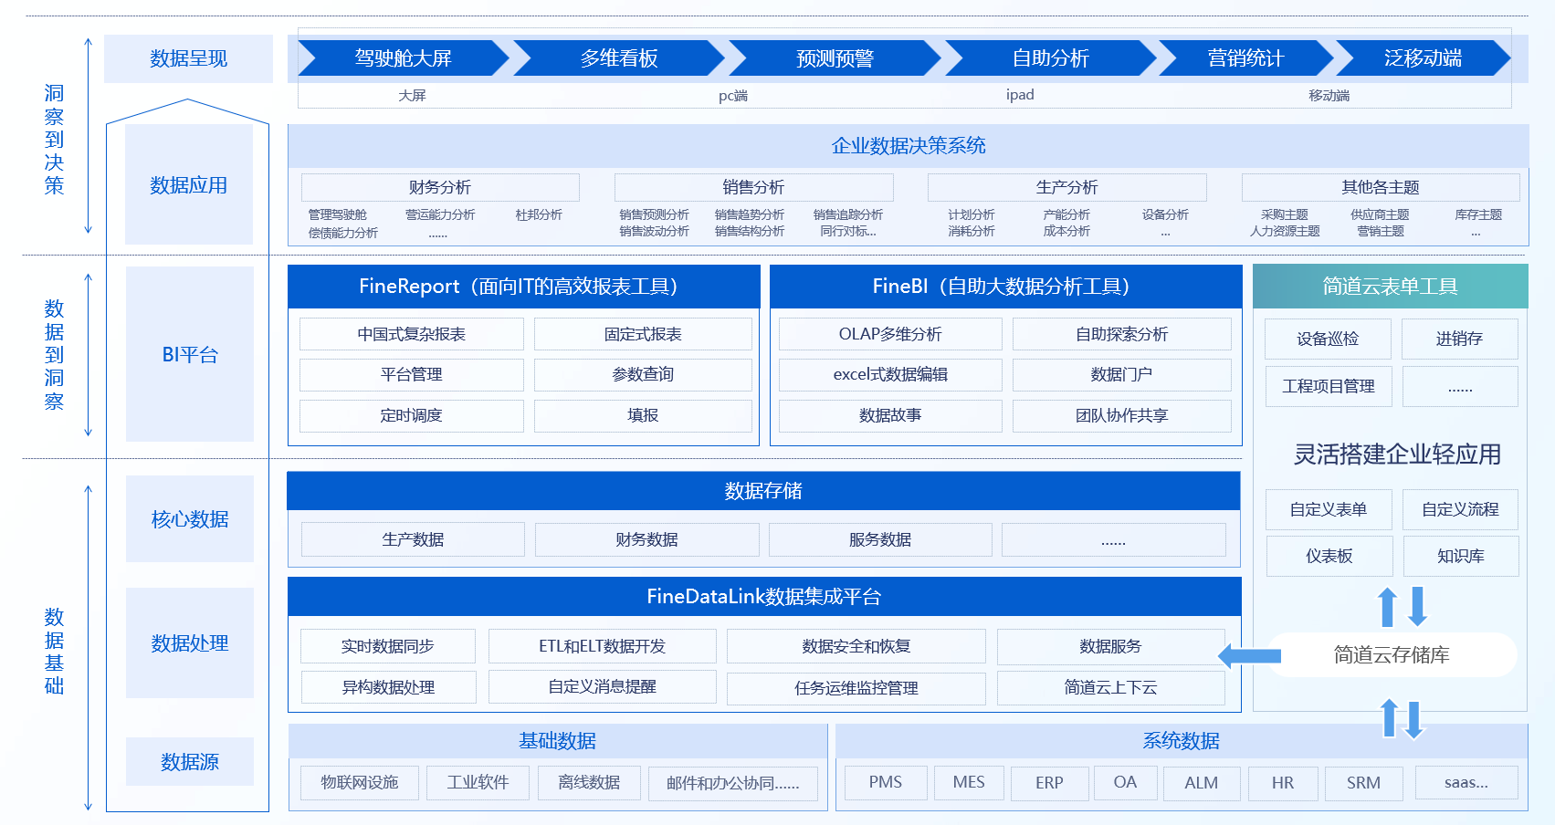The height and width of the screenshot is (825, 1555).
Task: Select the 财务分析 heading box
Action: point(440,187)
